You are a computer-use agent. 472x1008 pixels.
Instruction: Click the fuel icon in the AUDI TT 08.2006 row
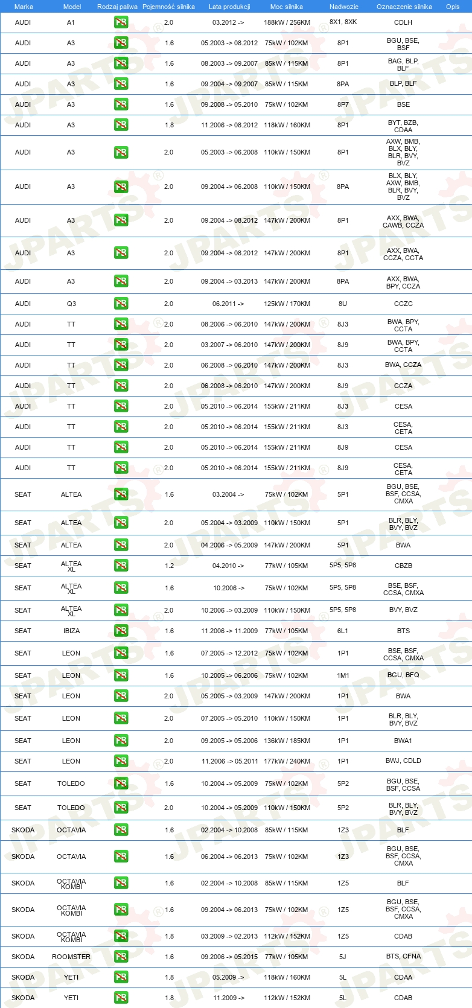[121, 324]
